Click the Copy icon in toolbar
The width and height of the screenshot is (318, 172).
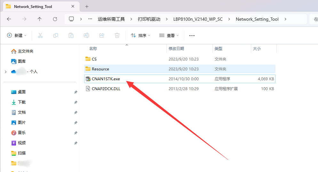(56, 36)
